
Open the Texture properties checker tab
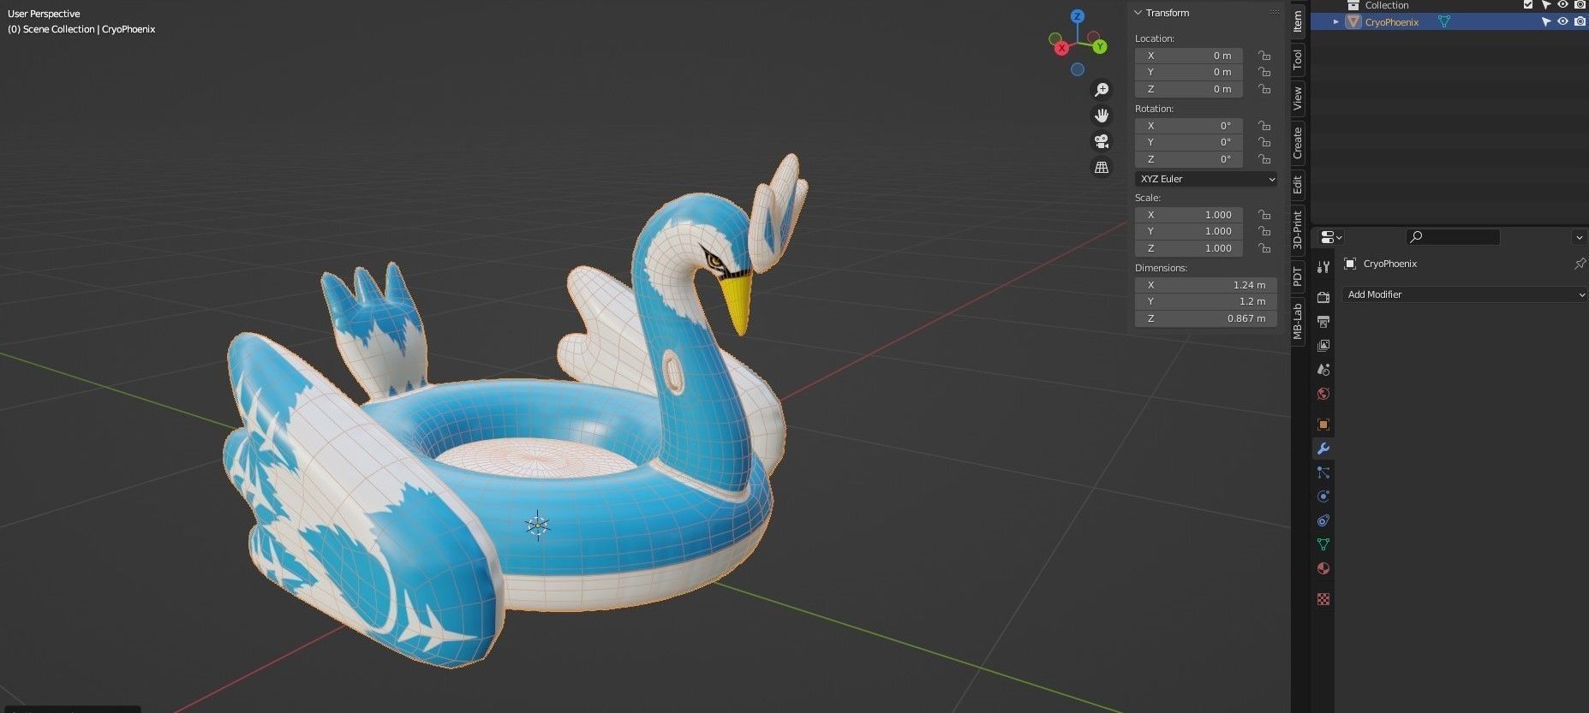(1323, 599)
